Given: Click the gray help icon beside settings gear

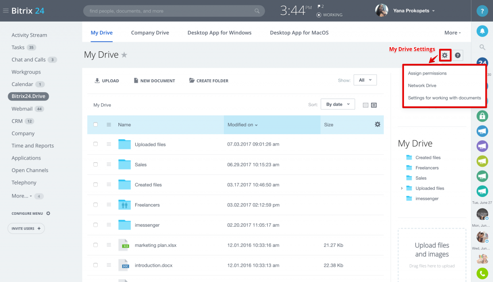Looking at the screenshot, I should coord(457,55).
